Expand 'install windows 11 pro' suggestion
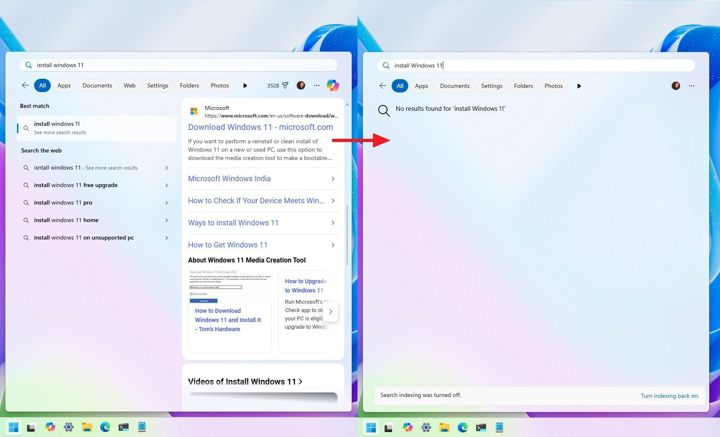This screenshot has height=437, width=720. (96, 202)
